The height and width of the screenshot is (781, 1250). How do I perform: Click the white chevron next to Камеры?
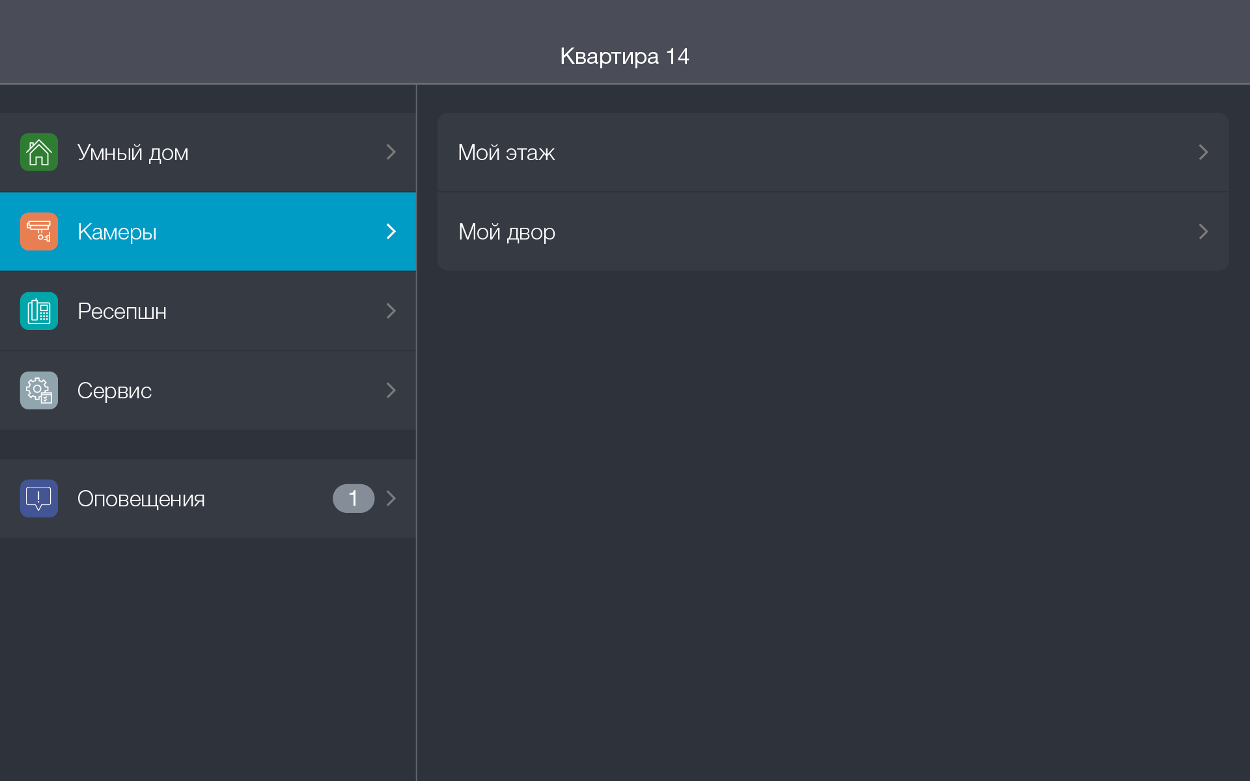(x=391, y=232)
